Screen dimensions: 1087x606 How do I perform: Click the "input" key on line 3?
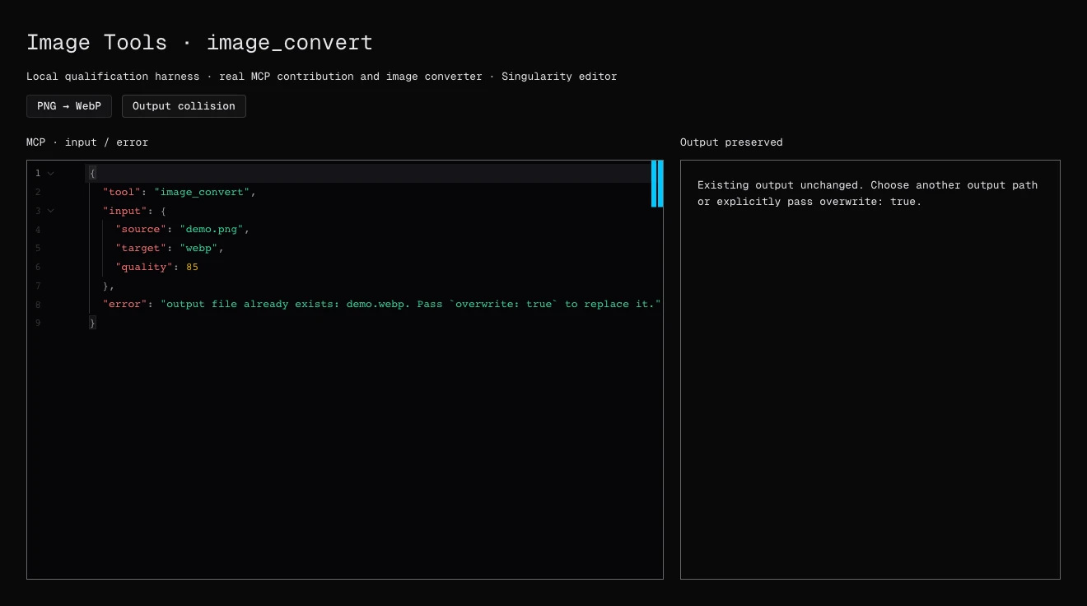125,211
